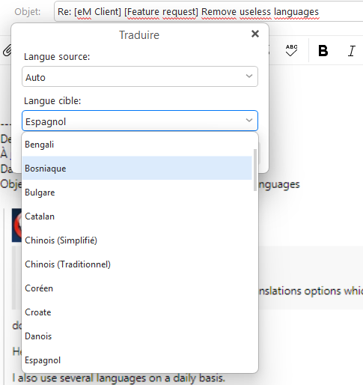
Task: Select Chinois (Simplifié) option
Action: [137, 240]
